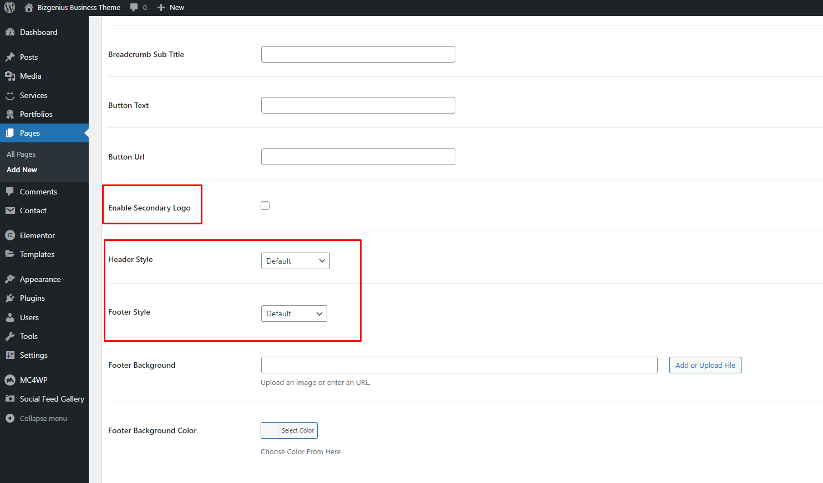Open Users menu item

click(44, 317)
